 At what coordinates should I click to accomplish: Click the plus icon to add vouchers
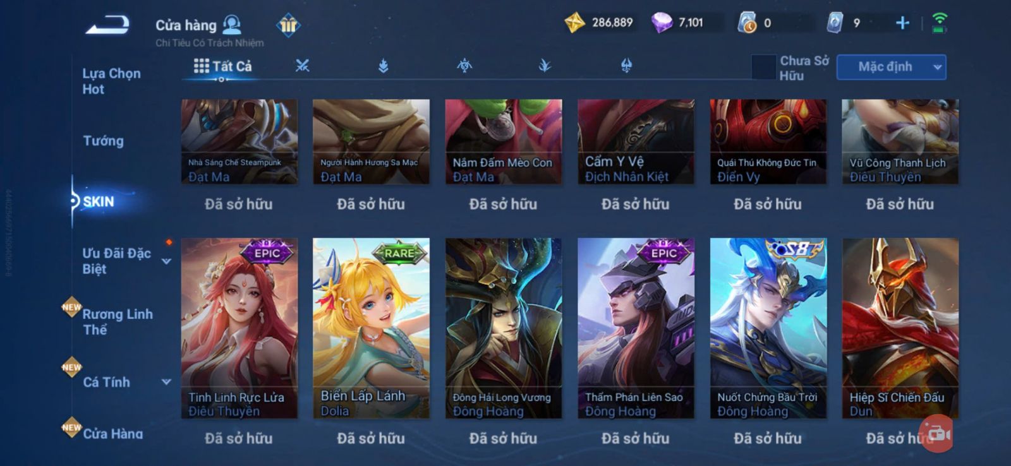[902, 23]
